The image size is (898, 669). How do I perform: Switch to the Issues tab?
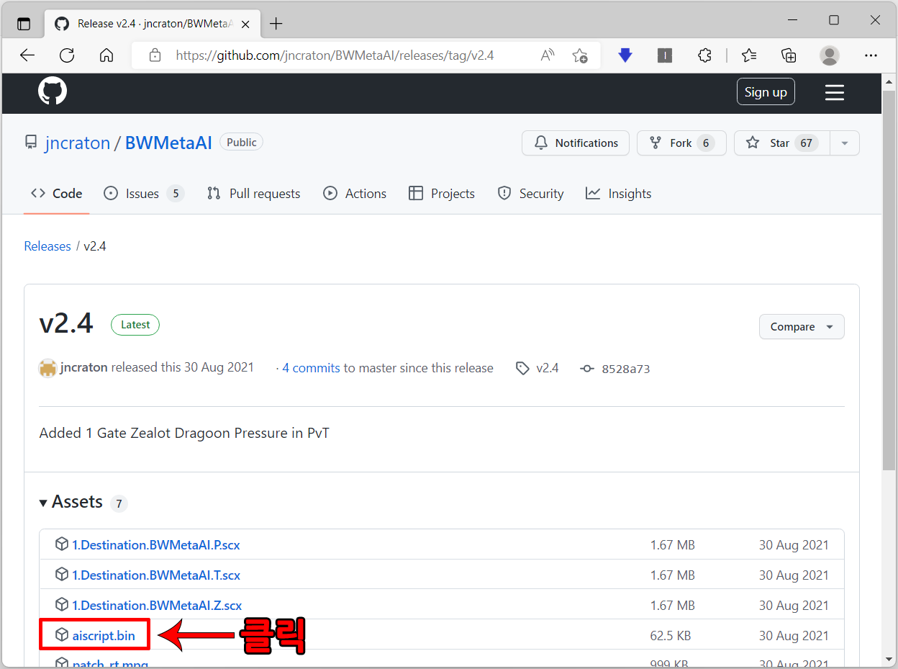(144, 193)
